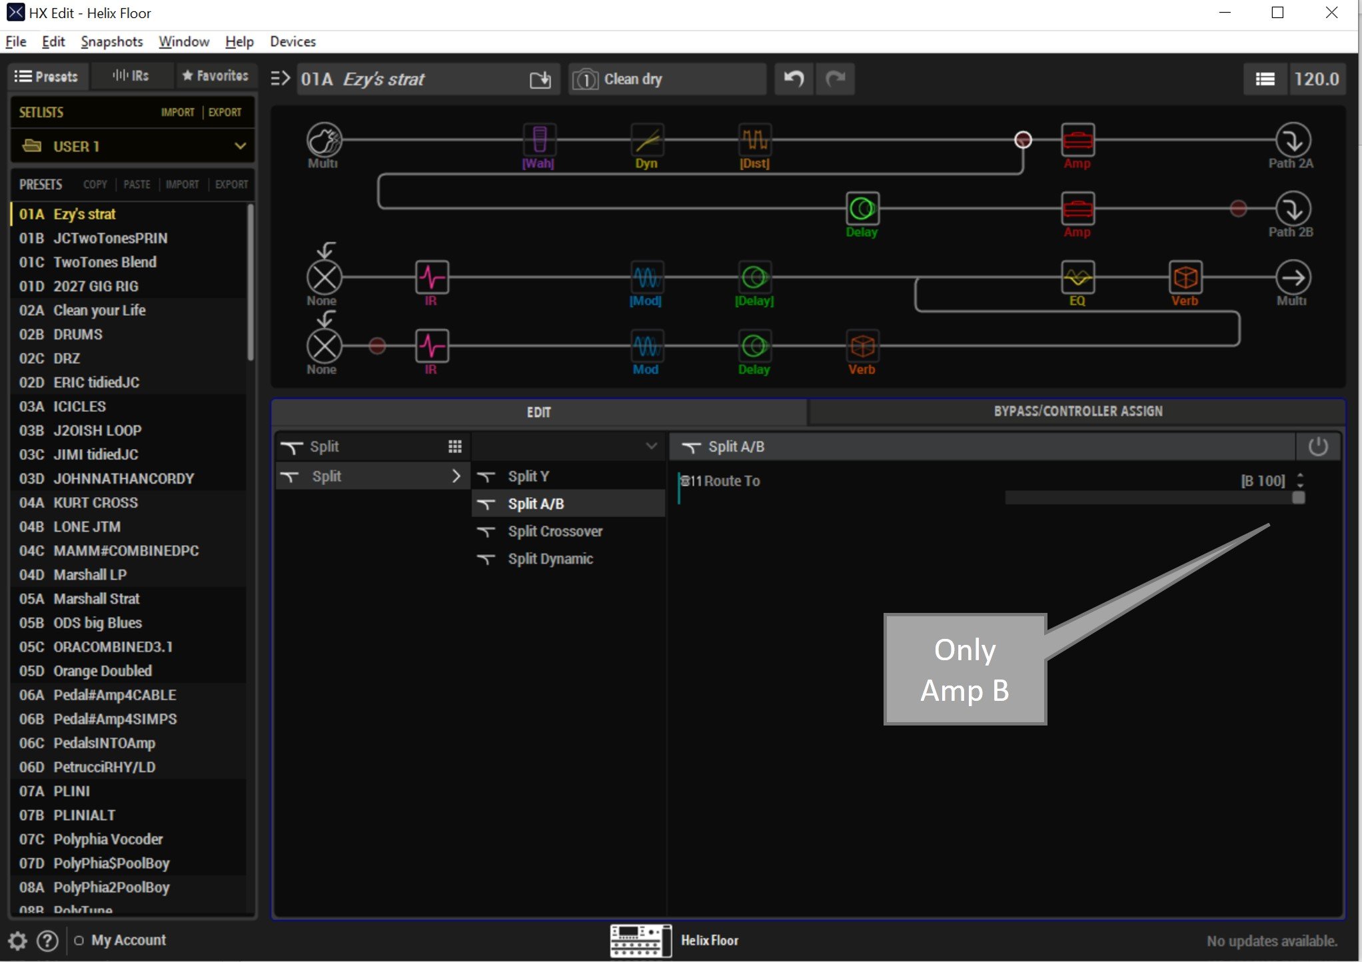The width and height of the screenshot is (1362, 962).
Task: Select the Dist block in signal chain
Action: [754, 140]
